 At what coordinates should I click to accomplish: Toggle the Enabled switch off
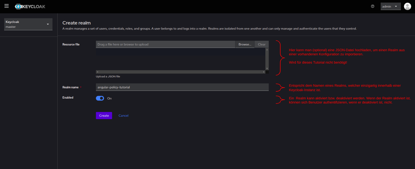(100, 98)
